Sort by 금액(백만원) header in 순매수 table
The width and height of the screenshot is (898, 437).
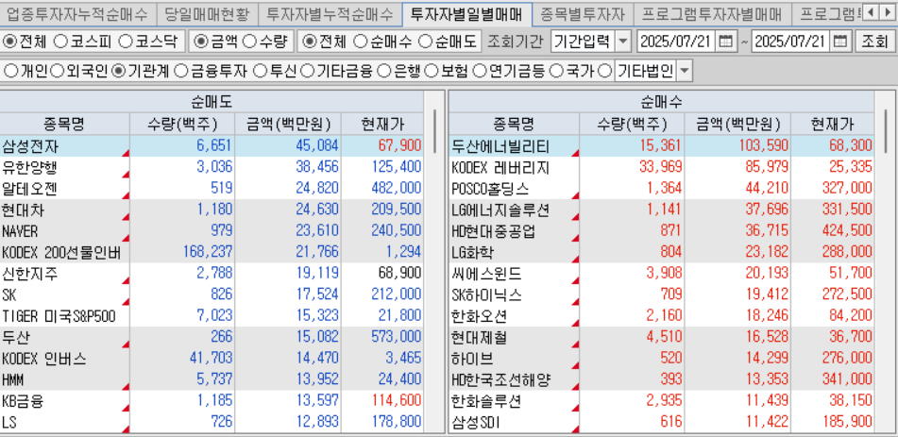tap(737, 124)
